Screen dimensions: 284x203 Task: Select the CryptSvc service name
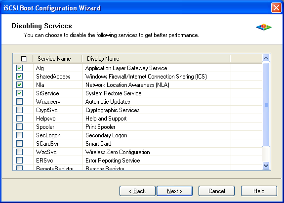tap(47, 110)
